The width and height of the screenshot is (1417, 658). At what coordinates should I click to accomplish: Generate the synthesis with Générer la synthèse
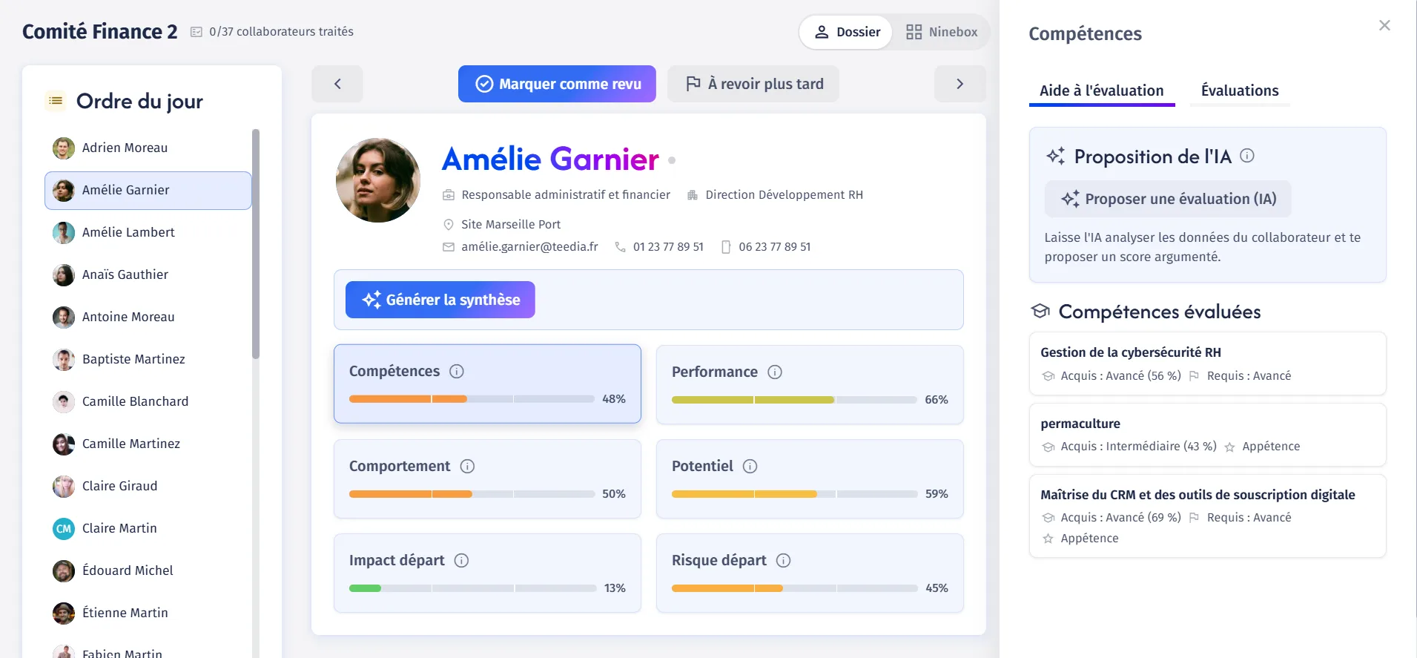pos(440,300)
